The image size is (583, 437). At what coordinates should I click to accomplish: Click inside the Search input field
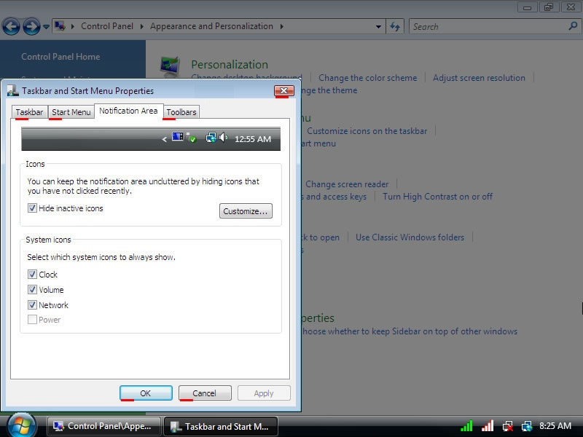(488, 27)
